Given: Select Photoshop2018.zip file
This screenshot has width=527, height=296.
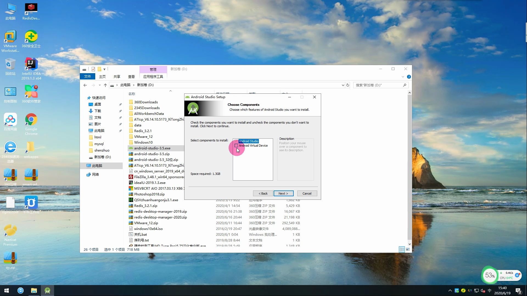Looking at the screenshot, I should [x=149, y=194].
